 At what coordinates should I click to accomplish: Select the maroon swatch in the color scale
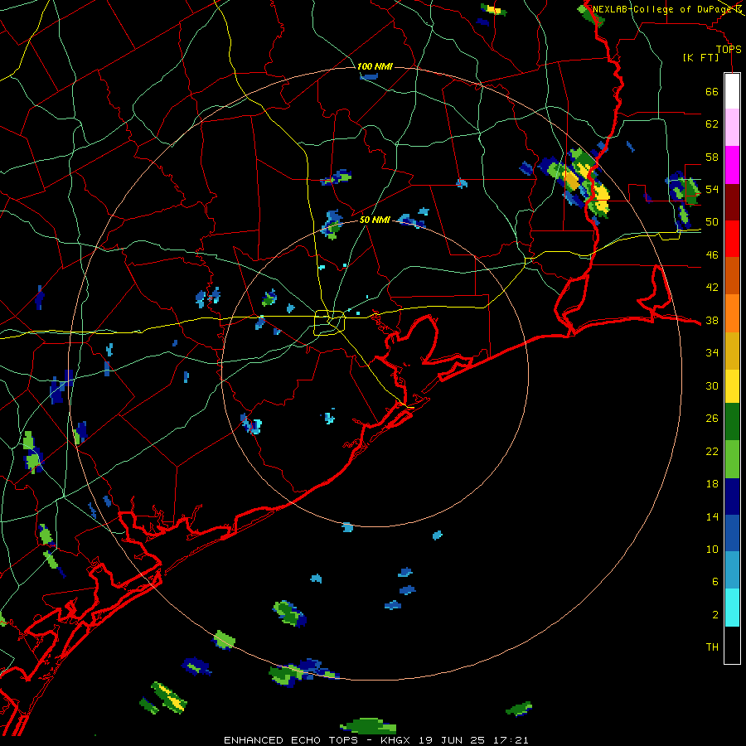point(732,202)
